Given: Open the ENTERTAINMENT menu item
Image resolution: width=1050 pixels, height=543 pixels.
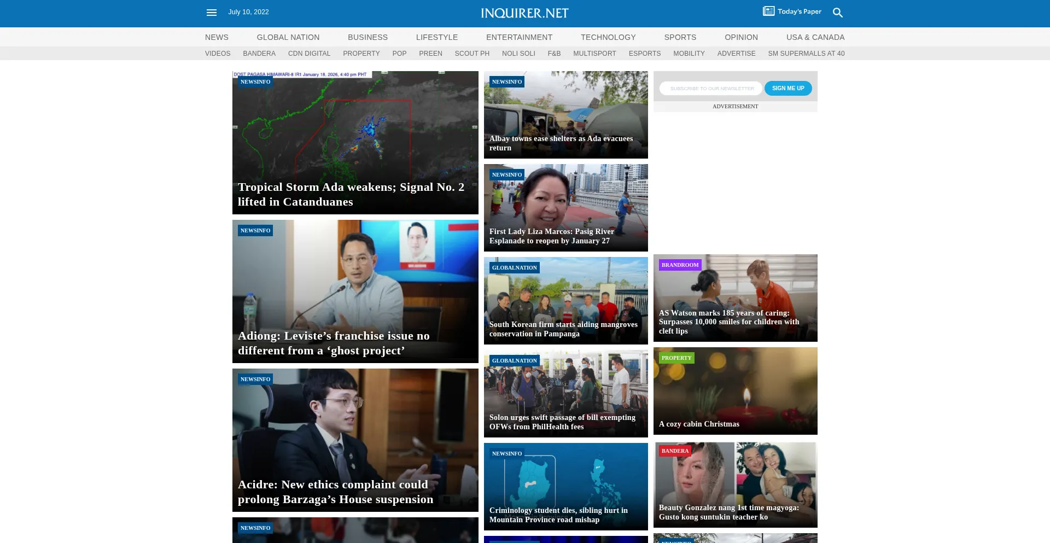Looking at the screenshot, I should point(518,37).
